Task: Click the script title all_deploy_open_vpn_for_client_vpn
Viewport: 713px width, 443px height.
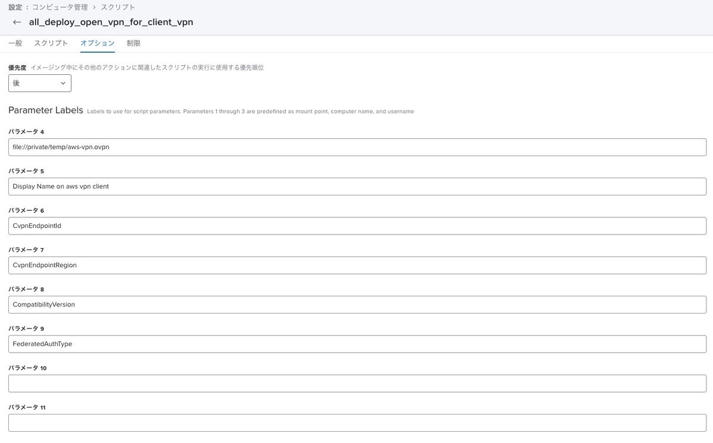Action: (x=111, y=22)
